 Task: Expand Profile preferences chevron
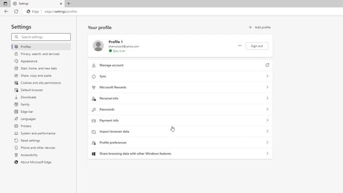tap(267, 143)
